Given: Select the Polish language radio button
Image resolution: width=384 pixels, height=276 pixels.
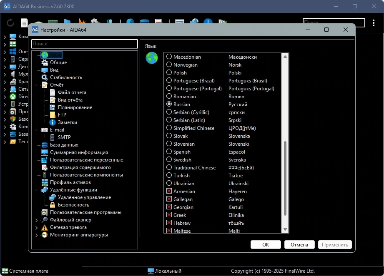Looking at the screenshot, I should pos(169,72).
